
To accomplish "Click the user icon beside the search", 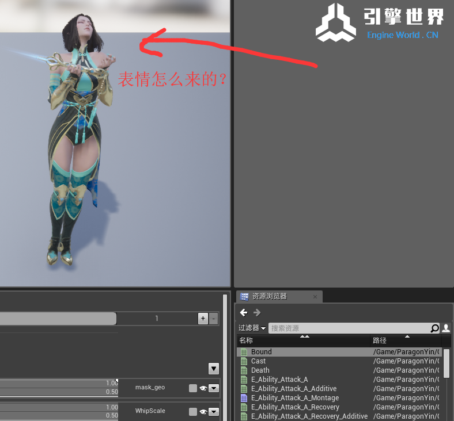I will [446, 328].
